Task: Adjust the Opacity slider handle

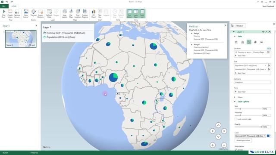Action: pyautogui.click(x=261, y=127)
